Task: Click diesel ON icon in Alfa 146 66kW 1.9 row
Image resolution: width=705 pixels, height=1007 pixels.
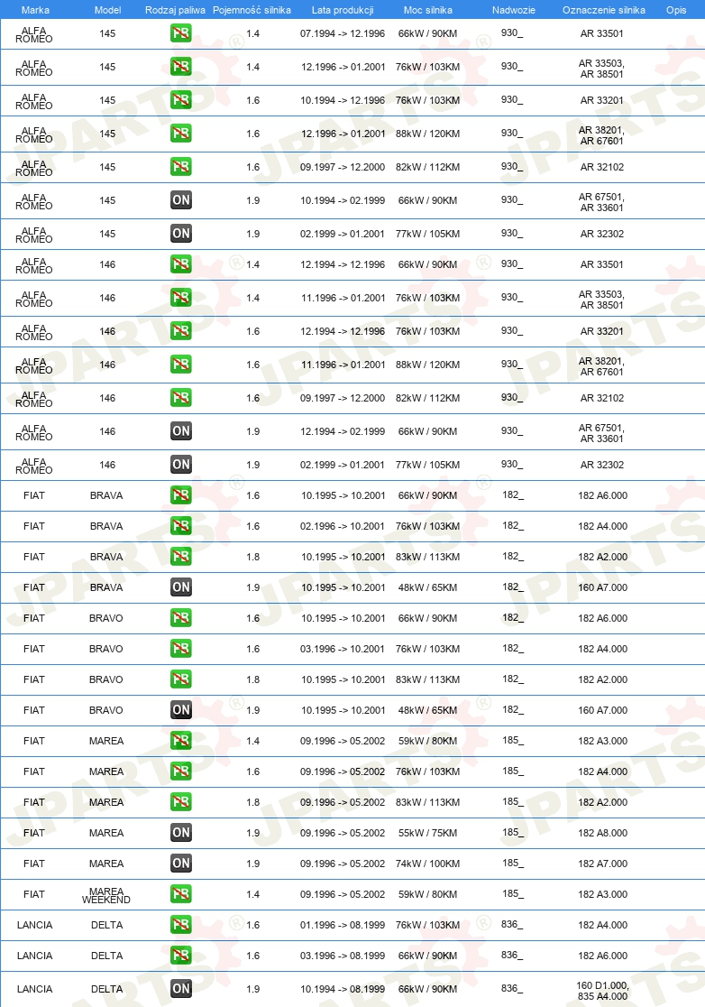Action: pos(181,431)
